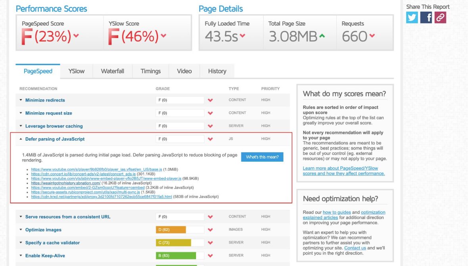Expand the Enable Keep-Alive recommendation
Viewport: 468px width, 266px height.
(x=45, y=256)
